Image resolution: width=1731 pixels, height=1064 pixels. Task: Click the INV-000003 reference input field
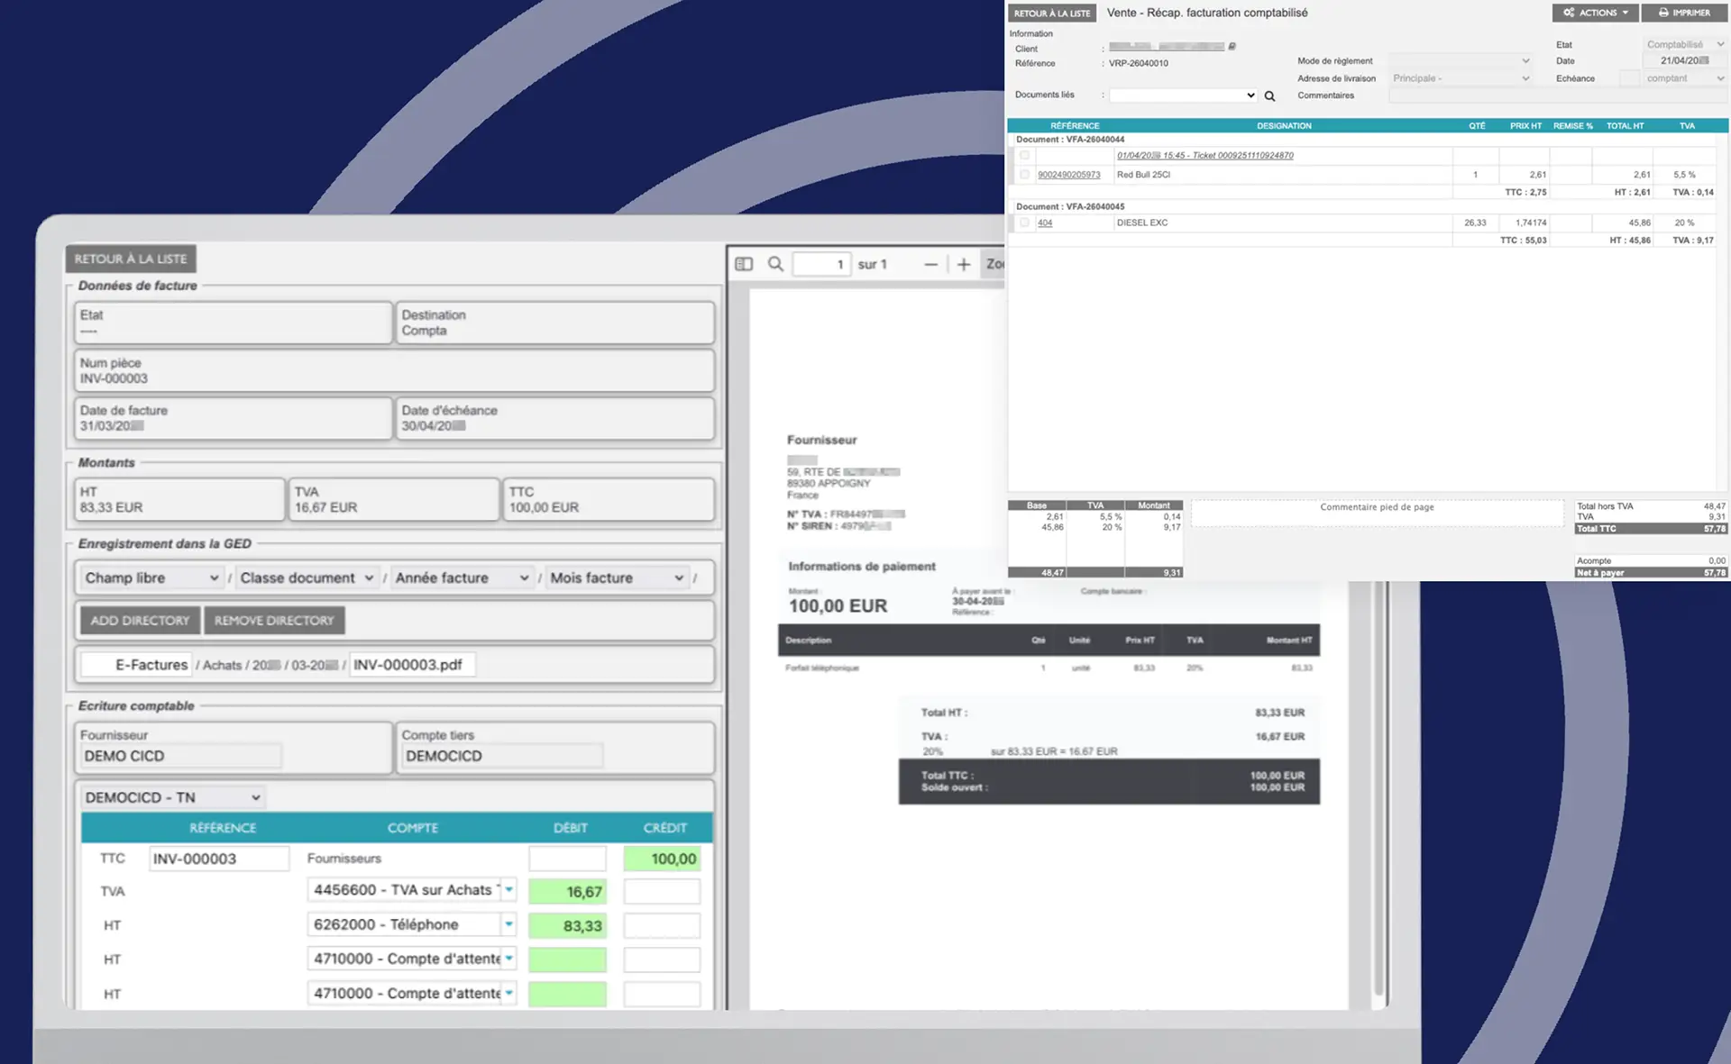pyautogui.click(x=219, y=859)
